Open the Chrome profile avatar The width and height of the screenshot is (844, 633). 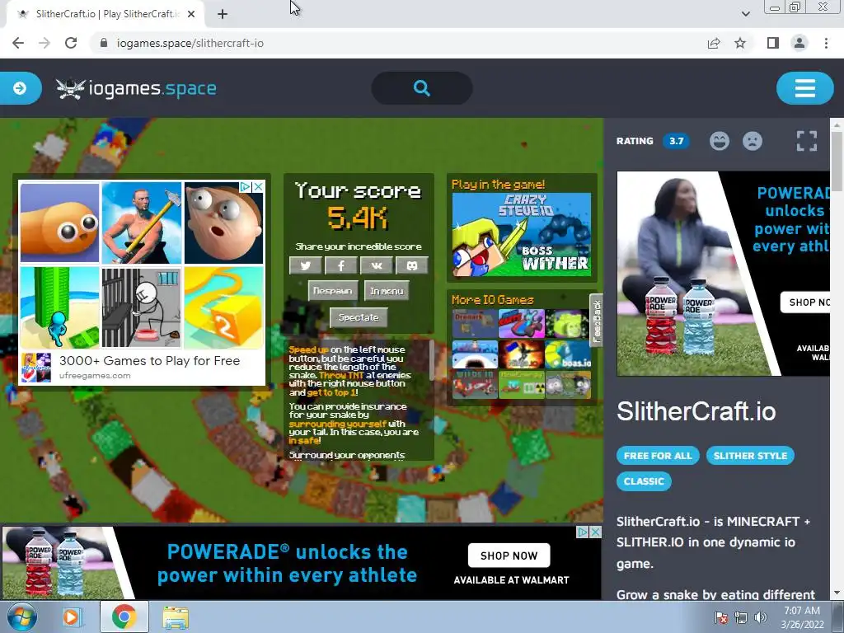(x=799, y=43)
